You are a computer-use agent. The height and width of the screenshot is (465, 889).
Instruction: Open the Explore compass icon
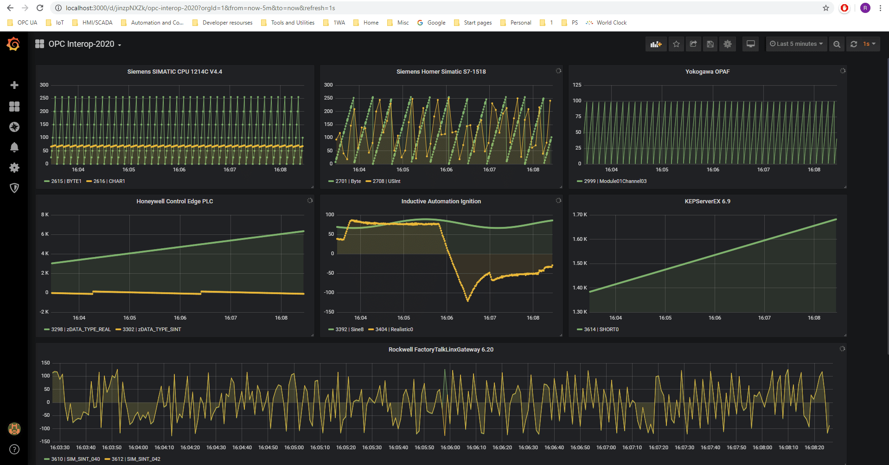pos(14,127)
